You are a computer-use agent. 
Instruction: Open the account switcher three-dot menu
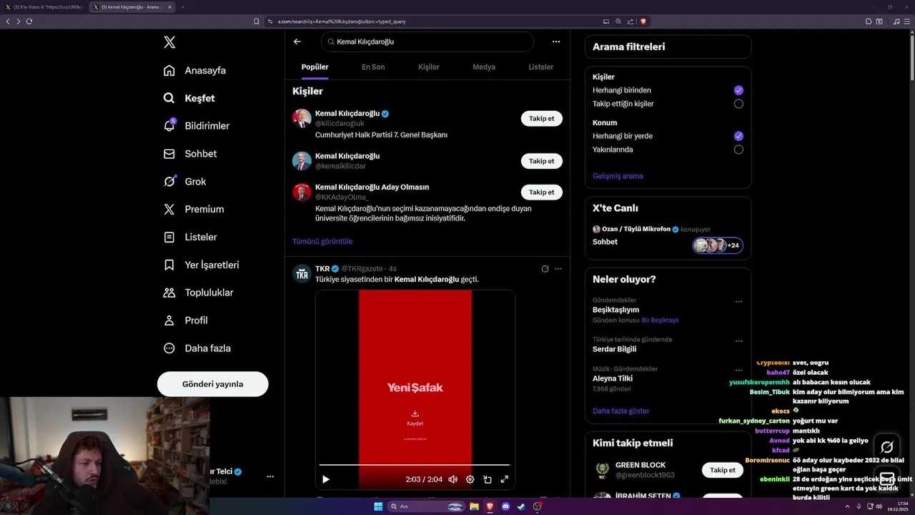coord(270,476)
